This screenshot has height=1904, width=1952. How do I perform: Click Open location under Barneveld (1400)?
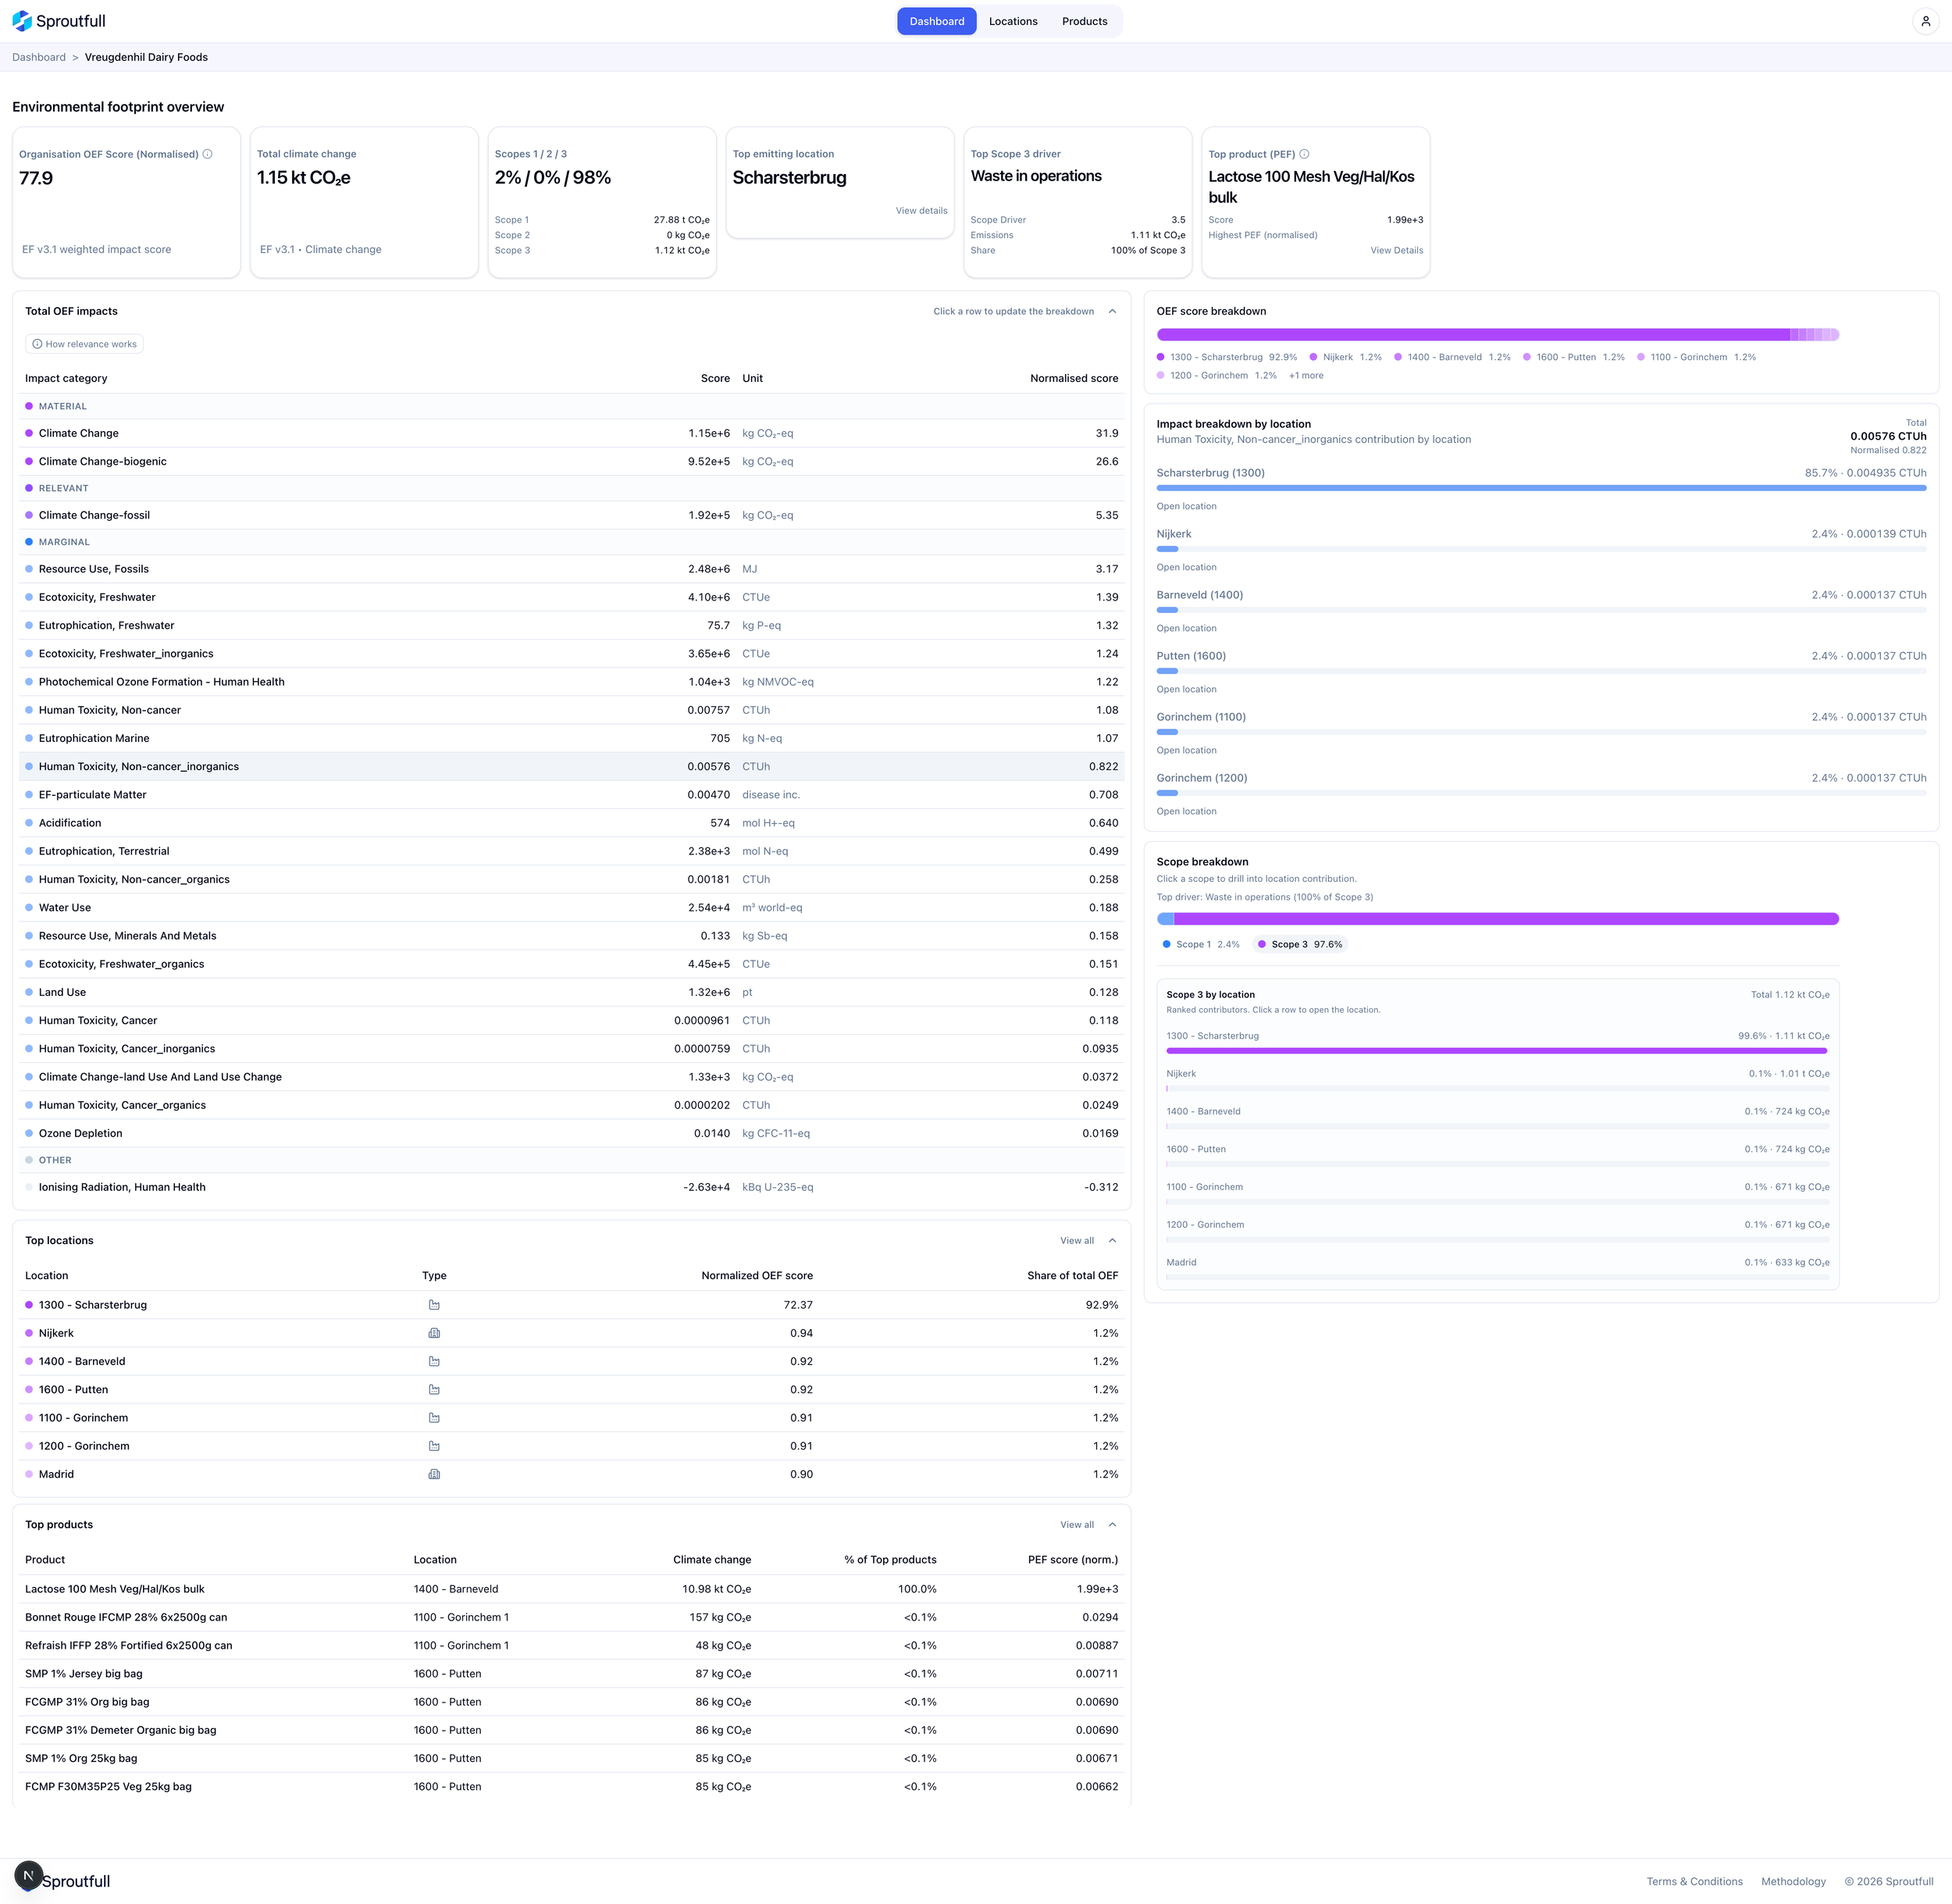(x=1186, y=628)
